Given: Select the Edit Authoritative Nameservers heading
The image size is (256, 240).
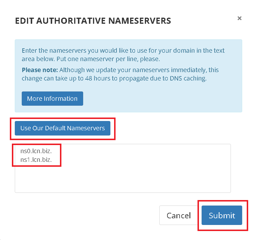Looking at the screenshot, I should click(x=93, y=21).
